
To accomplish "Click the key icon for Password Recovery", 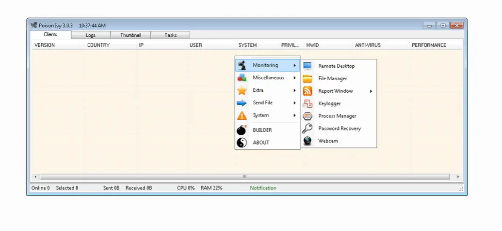I will 308,128.
